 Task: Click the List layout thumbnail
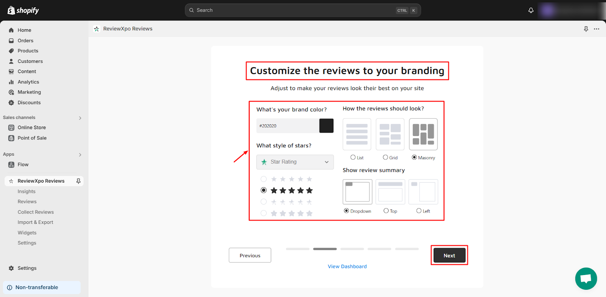coord(357,134)
